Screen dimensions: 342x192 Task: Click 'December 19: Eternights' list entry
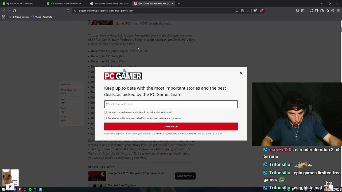pyautogui.click(x=107, y=56)
